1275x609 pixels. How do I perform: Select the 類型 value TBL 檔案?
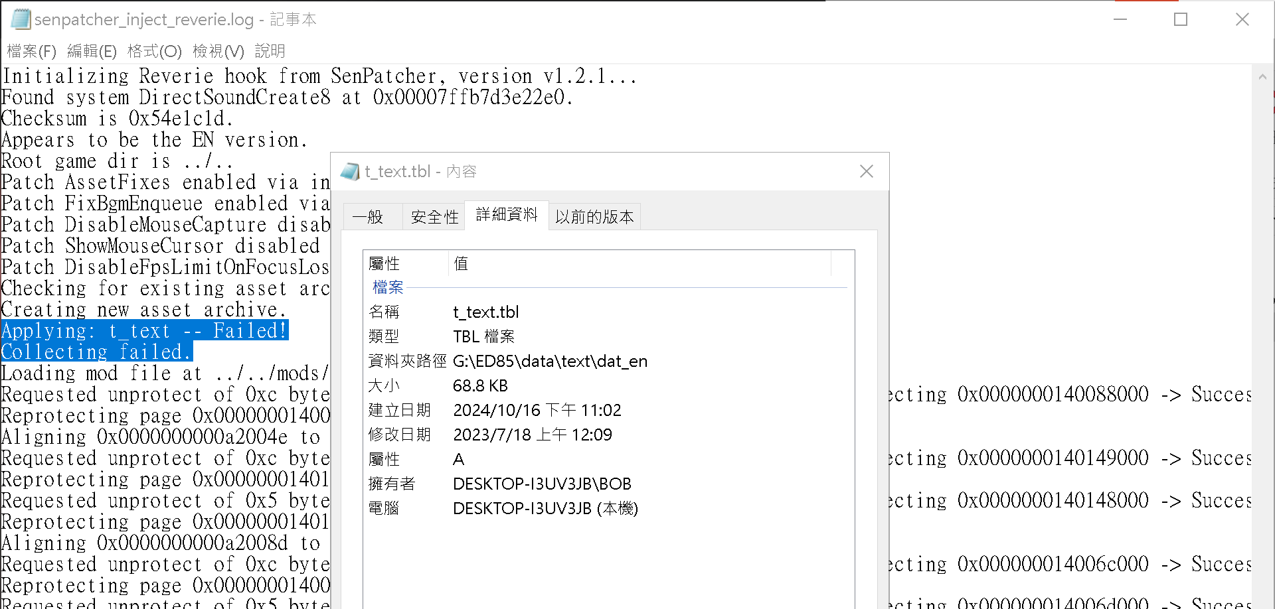[484, 336]
